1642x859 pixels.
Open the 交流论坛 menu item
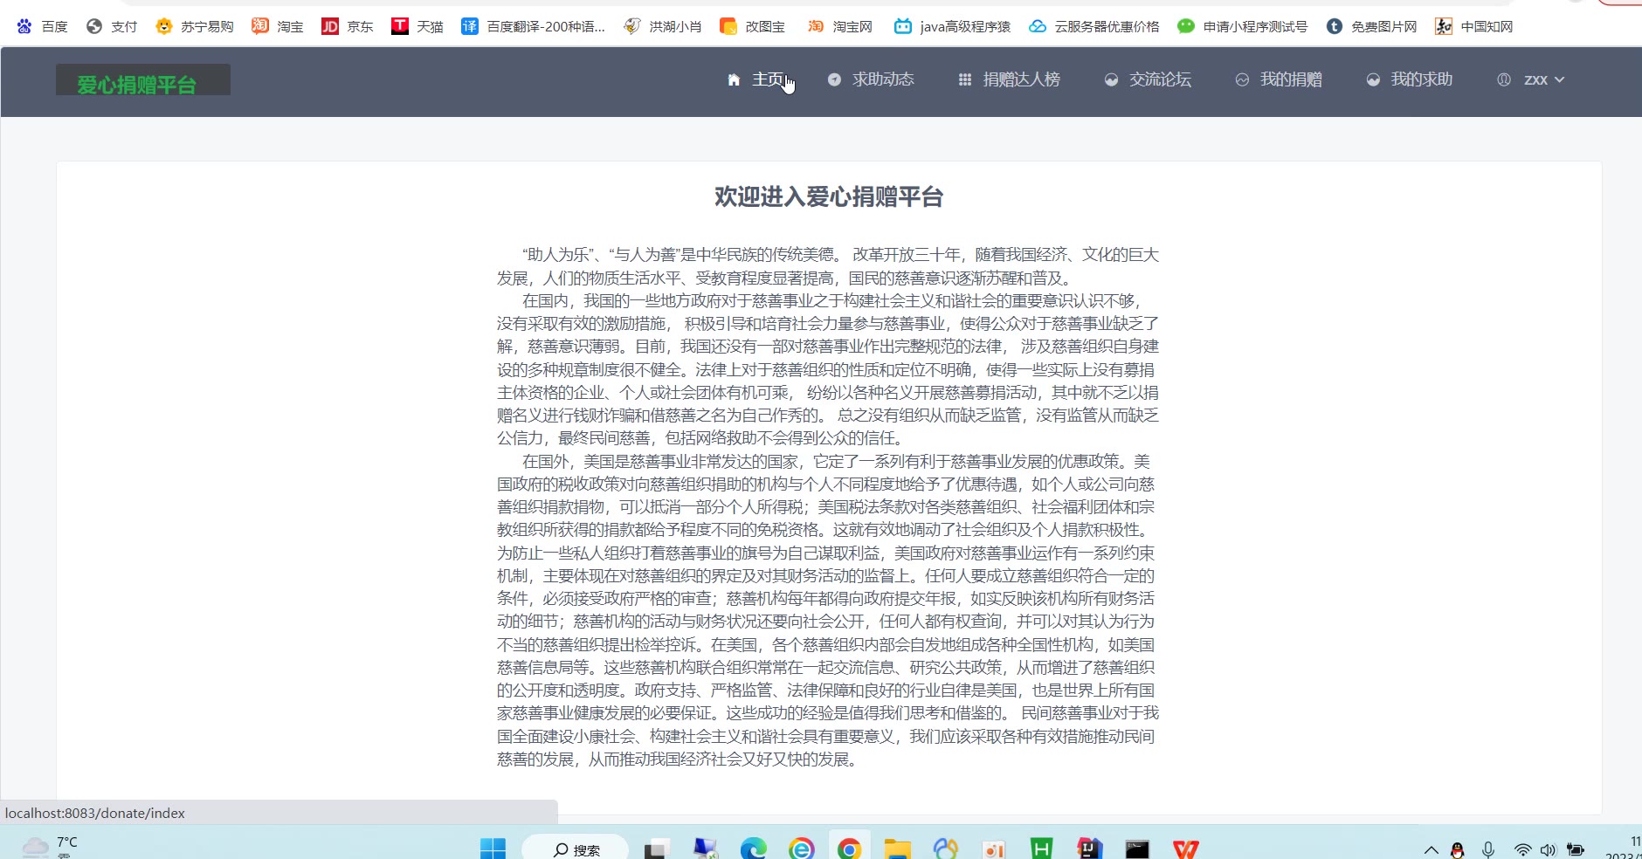click(x=1159, y=79)
